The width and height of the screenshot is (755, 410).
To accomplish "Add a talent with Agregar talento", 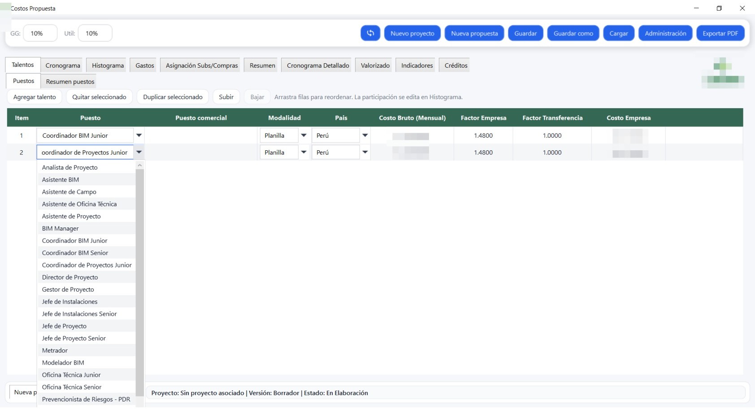I will pyautogui.click(x=35, y=96).
